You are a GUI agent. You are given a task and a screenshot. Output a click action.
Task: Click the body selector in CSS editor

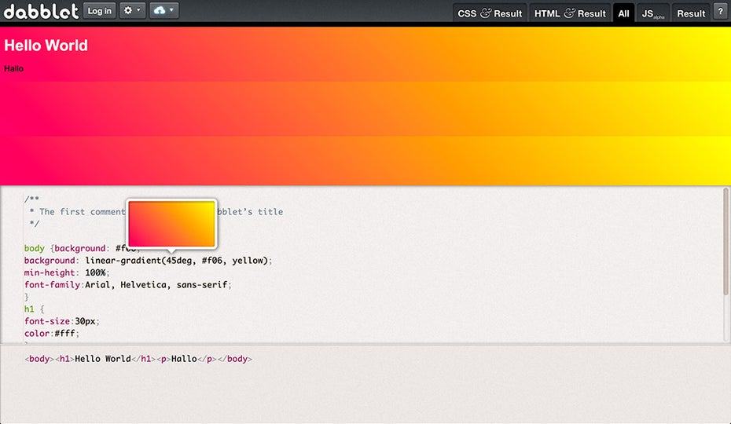[x=34, y=248]
